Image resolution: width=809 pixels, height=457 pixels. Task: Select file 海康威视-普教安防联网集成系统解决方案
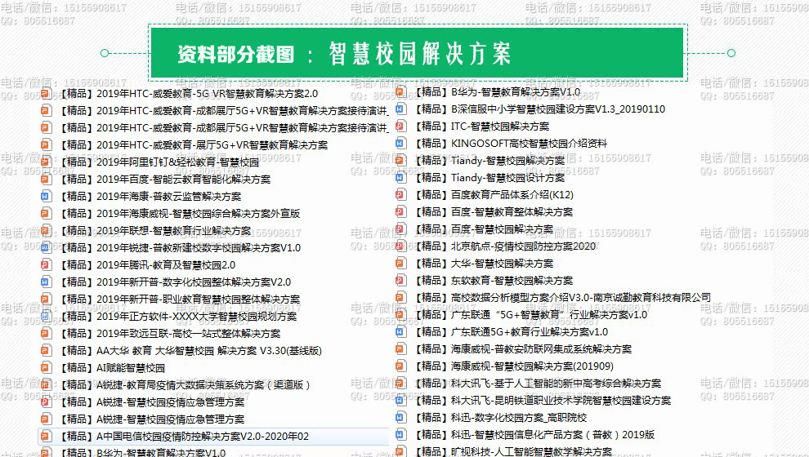click(x=523, y=349)
